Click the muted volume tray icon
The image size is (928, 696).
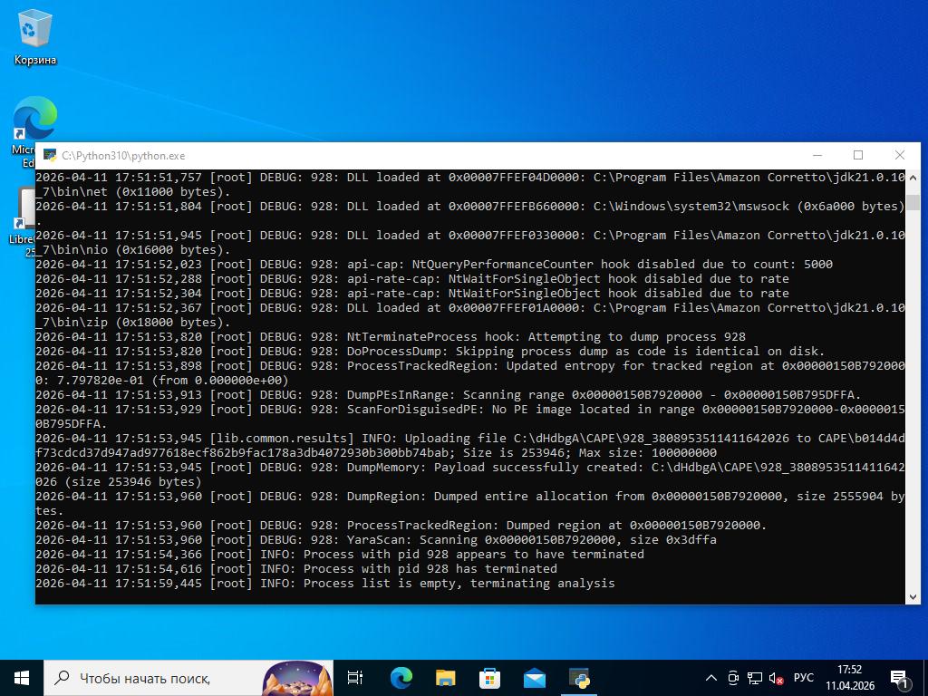click(776, 678)
